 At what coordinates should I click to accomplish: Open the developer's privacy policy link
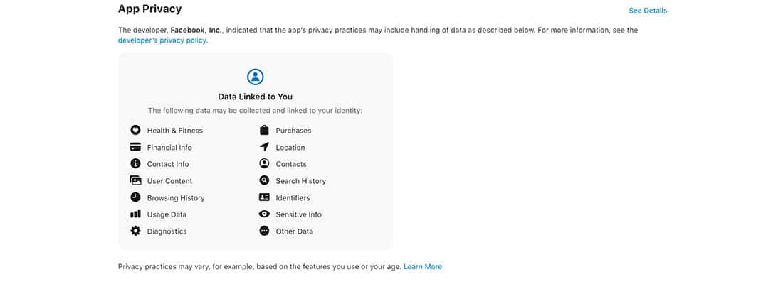162,40
